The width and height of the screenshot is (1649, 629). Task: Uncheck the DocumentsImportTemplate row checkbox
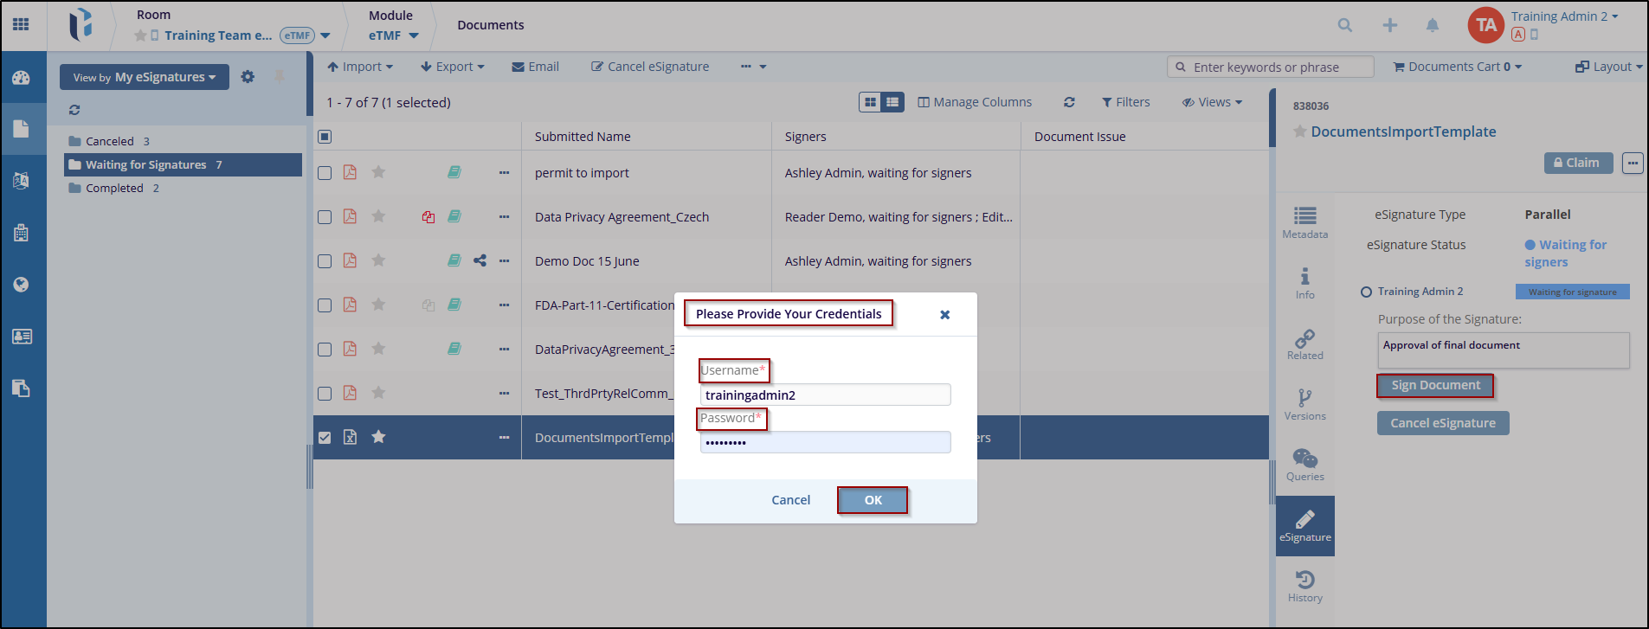coord(325,438)
